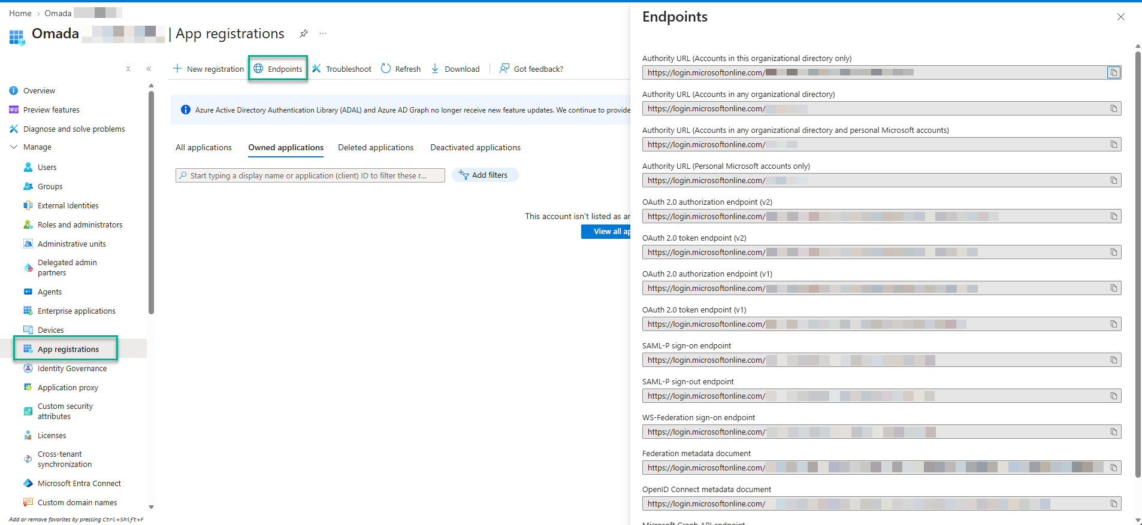Click Download in the toolbar
1142x525 pixels.
tap(455, 69)
